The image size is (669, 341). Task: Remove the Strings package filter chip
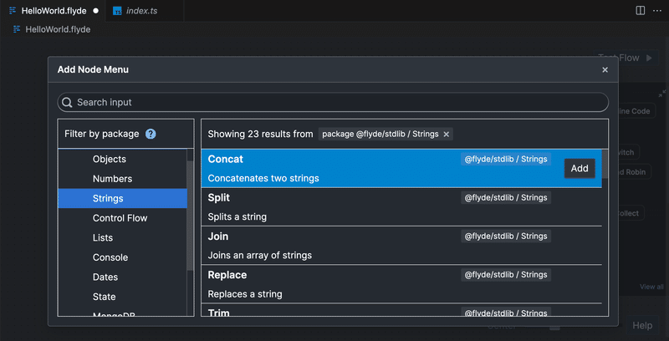pyautogui.click(x=447, y=134)
